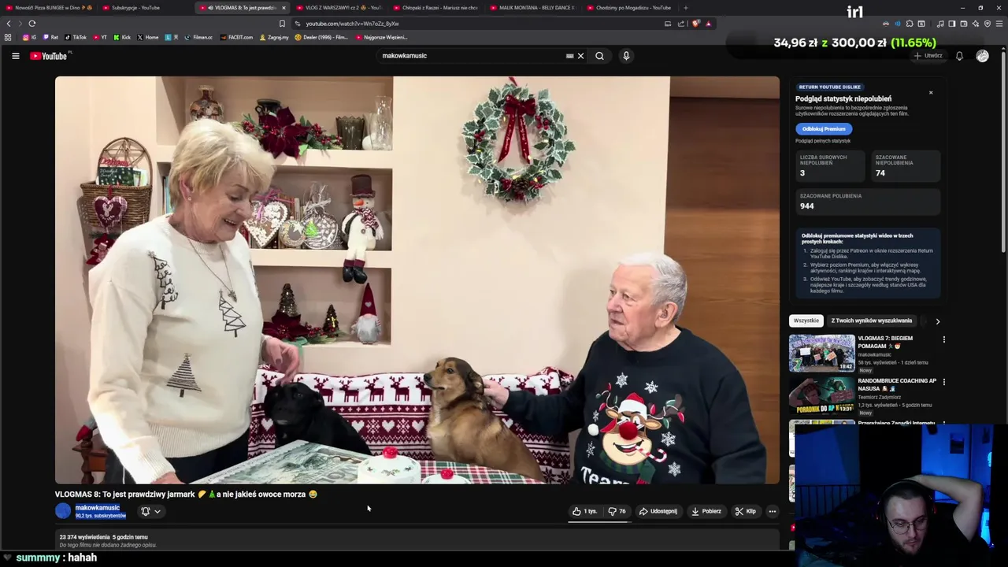
Task: Create a clip with Klip button
Action: click(x=746, y=511)
